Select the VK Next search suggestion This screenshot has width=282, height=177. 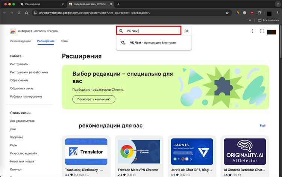coord(154,43)
